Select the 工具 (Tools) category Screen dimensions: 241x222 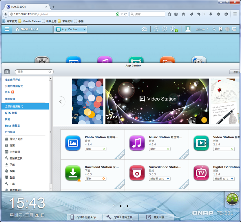pyautogui.click(x=10, y=184)
